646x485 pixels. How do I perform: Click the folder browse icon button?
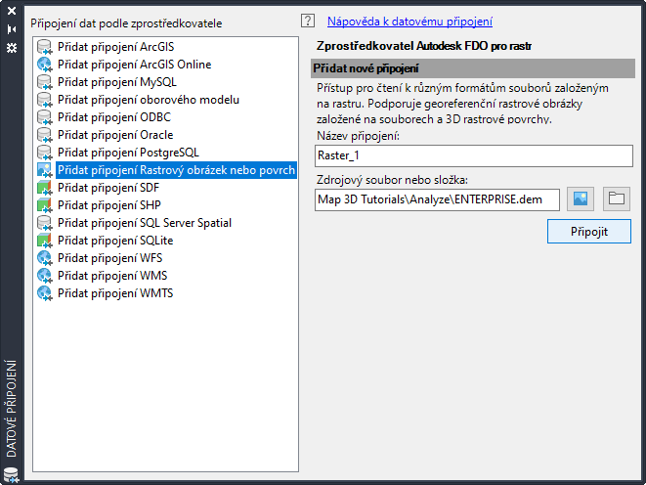616,199
